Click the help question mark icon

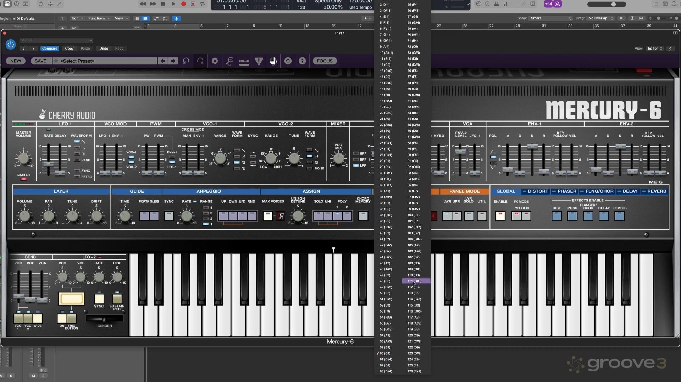(302, 61)
